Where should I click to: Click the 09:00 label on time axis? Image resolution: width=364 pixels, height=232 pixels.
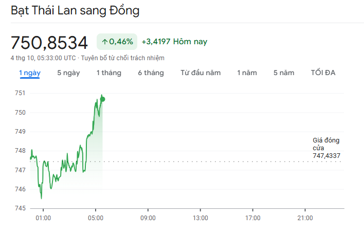coord(148,218)
